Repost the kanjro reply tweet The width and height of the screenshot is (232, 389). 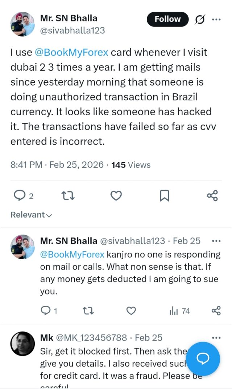pyautogui.click(x=87, y=311)
